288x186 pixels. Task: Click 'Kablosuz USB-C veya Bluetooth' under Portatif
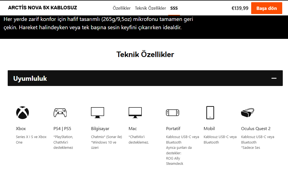[x=182, y=140]
